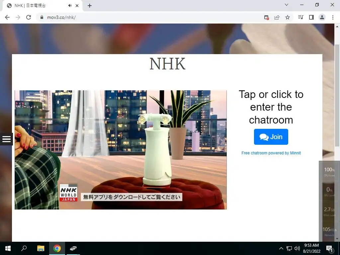The height and width of the screenshot is (255, 340).
Task: Open the taskbar clock showing 9:53 AM
Action: tap(311, 248)
